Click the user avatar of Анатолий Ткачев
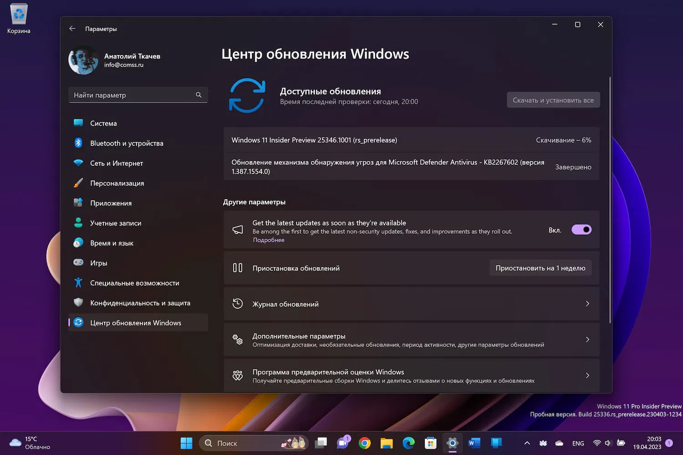Screen dimensions: 683x455 point(83,60)
